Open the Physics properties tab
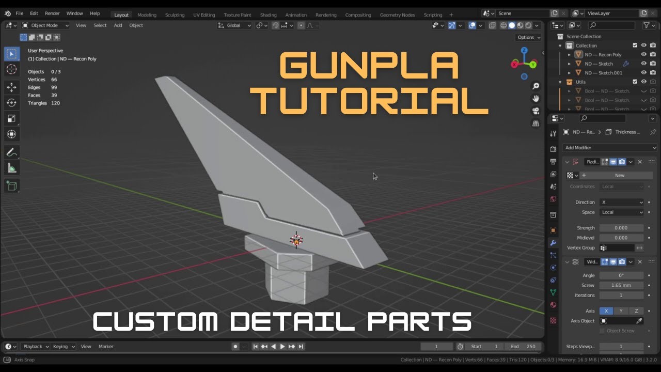This screenshot has height=372, width=661. coord(553,268)
